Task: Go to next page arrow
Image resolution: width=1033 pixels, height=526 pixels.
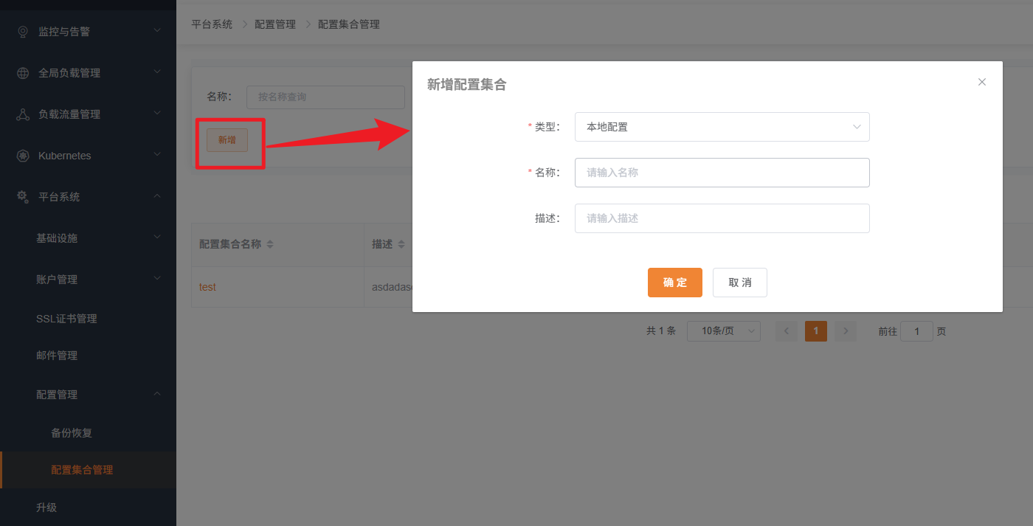Action: point(846,331)
